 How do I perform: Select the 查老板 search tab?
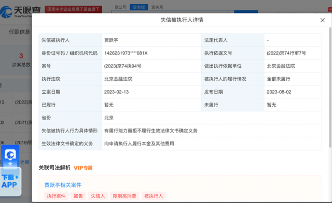[x=139, y=7]
